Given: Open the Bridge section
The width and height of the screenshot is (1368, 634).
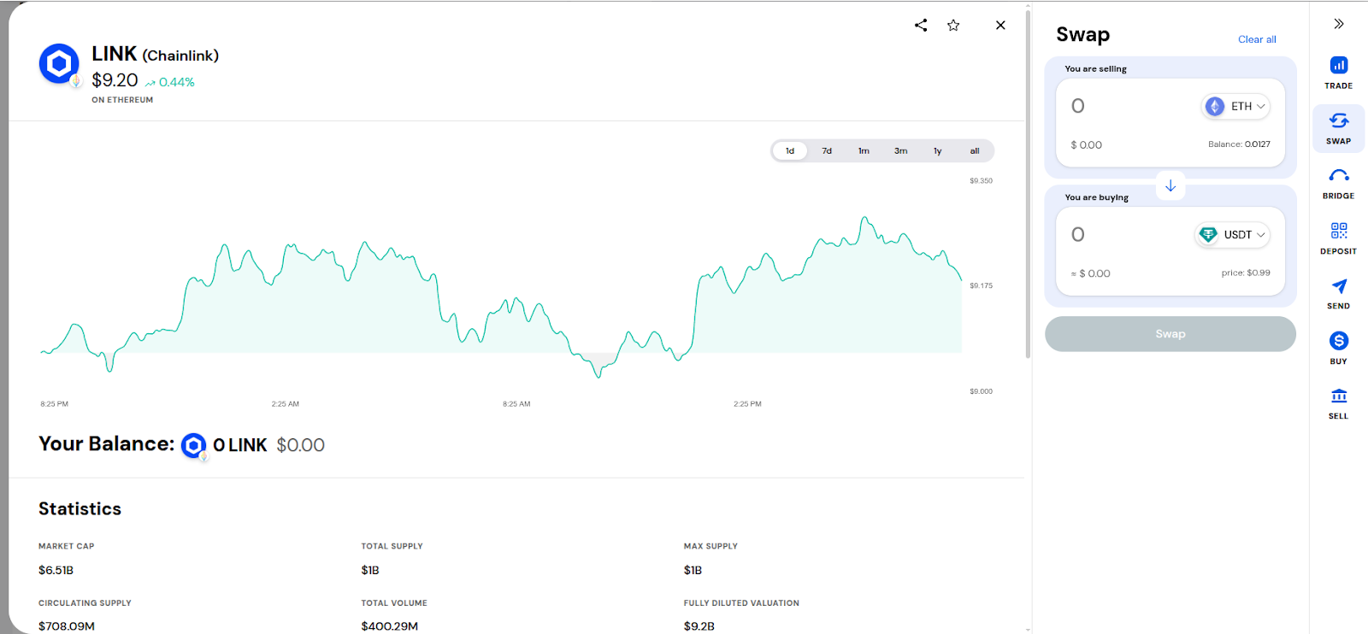Looking at the screenshot, I should coord(1339,183).
